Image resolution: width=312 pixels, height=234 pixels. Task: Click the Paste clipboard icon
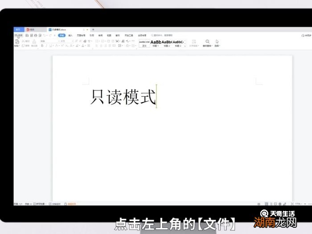(17, 41)
